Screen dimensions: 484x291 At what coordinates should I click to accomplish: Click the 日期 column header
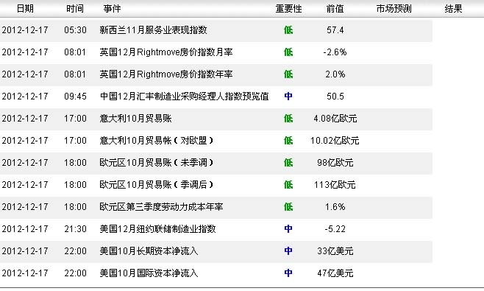(x=25, y=8)
